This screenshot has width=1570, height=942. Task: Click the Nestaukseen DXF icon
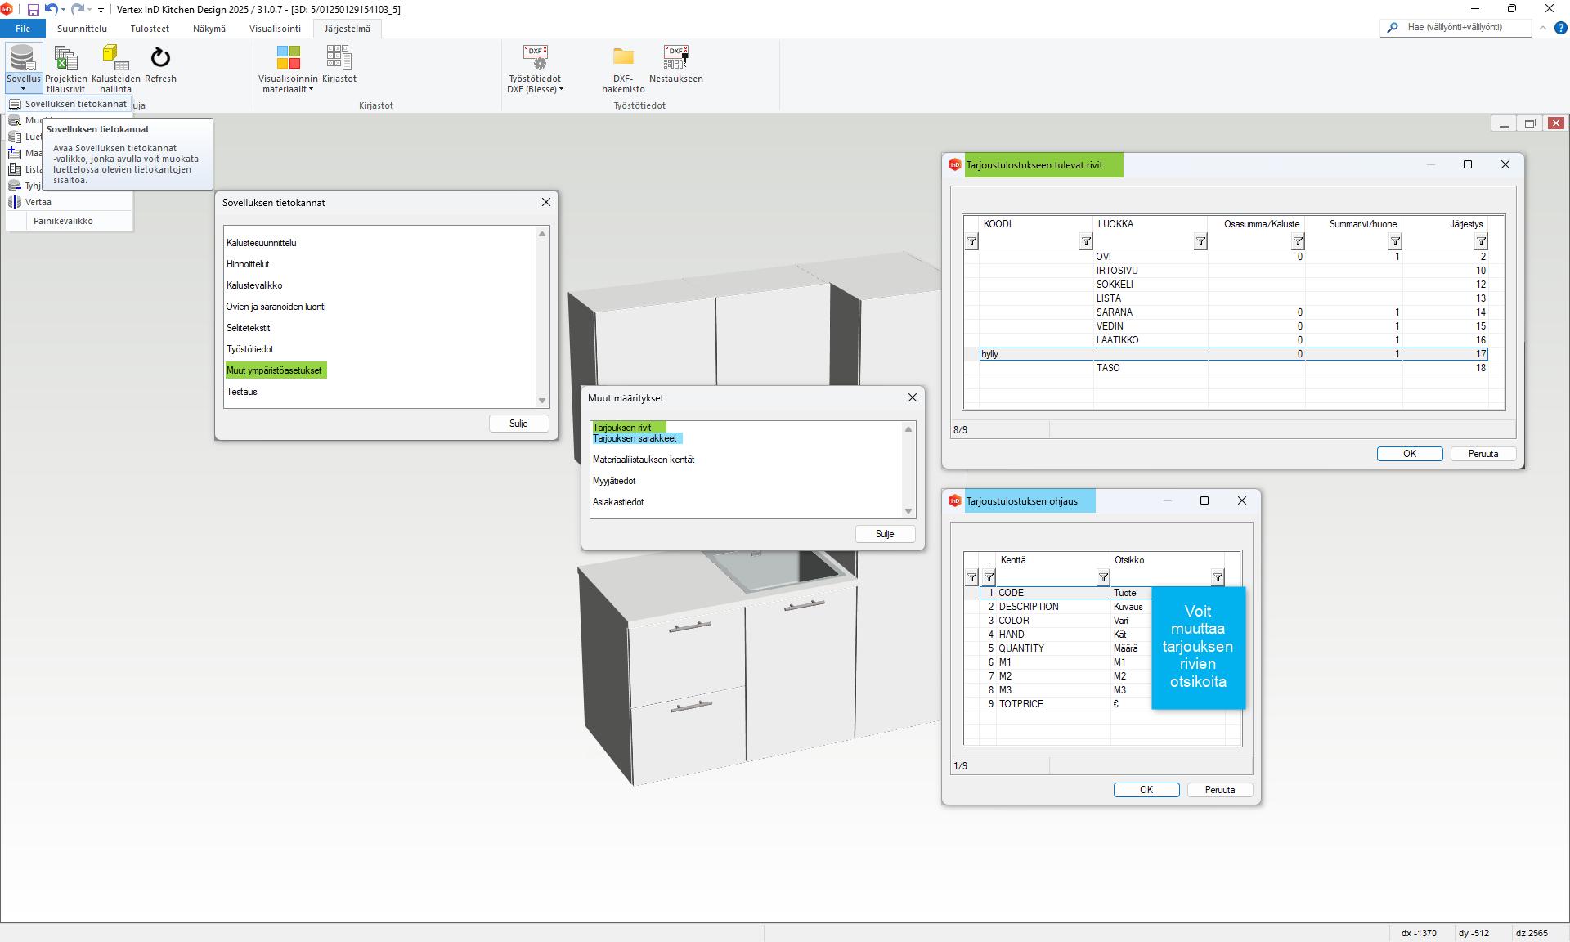click(675, 58)
